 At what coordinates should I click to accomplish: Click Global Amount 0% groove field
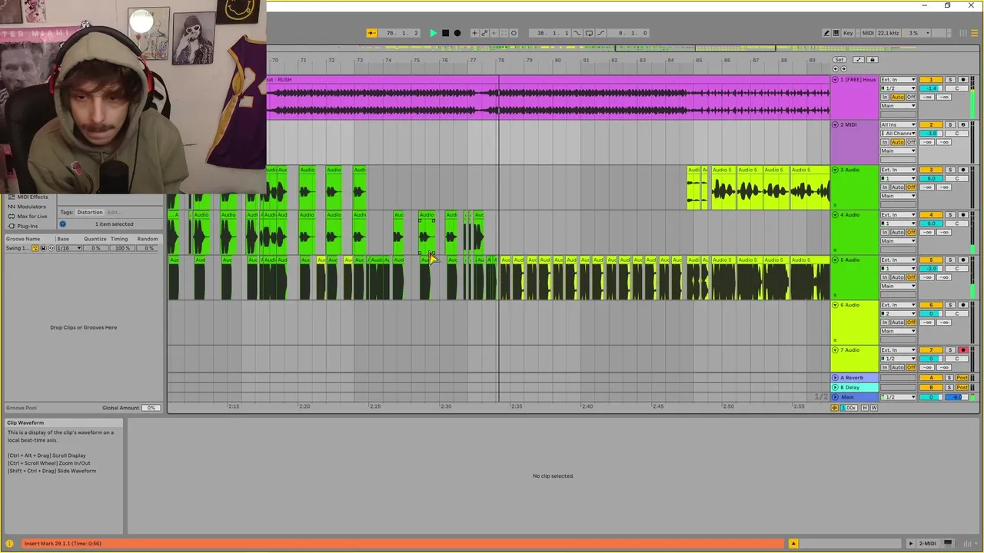(151, 408)
